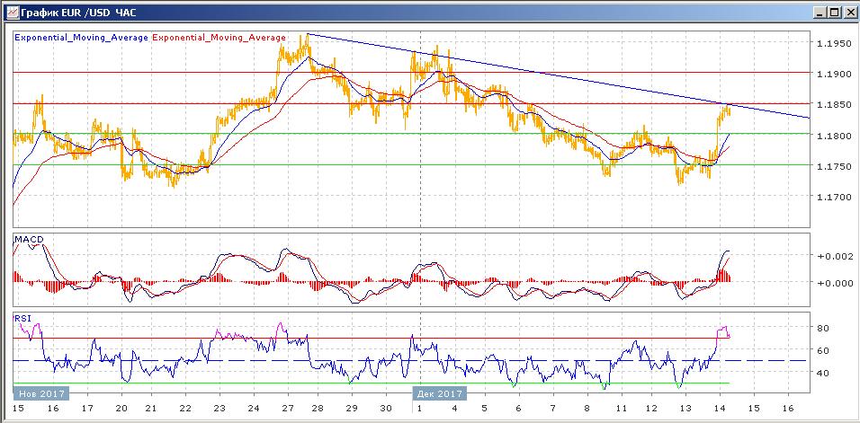Maximize the EUR/USD chart window
Viewport: 860px width, 423px height.
click(833, 12)
